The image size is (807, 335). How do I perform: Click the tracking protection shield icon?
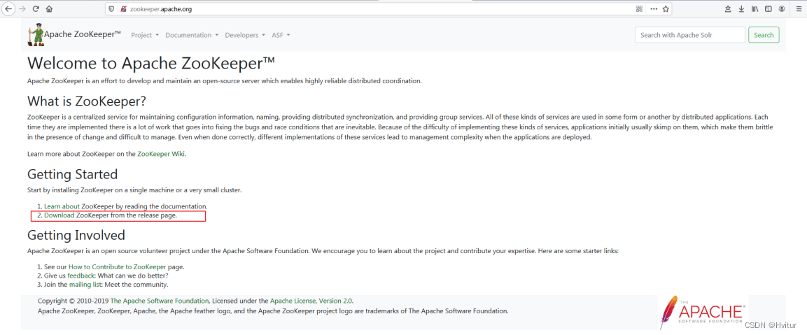(112, 9)
